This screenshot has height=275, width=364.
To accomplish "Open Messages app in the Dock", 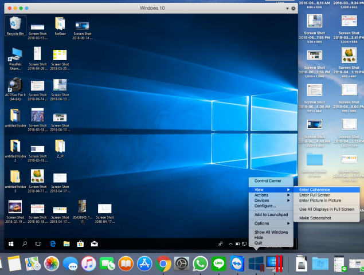I will 70,264.
